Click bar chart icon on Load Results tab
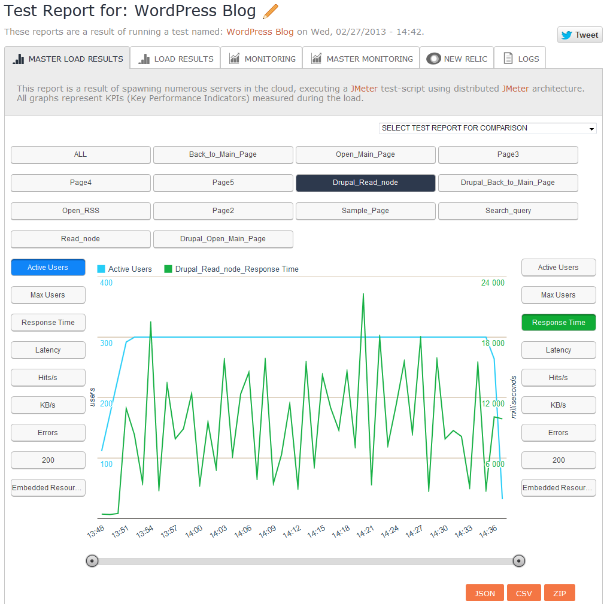Viewport: 607px width, 604px height. 144,59
